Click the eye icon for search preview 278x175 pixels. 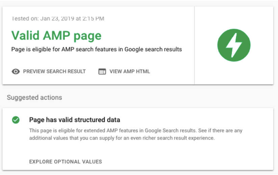tap(16, 72)
